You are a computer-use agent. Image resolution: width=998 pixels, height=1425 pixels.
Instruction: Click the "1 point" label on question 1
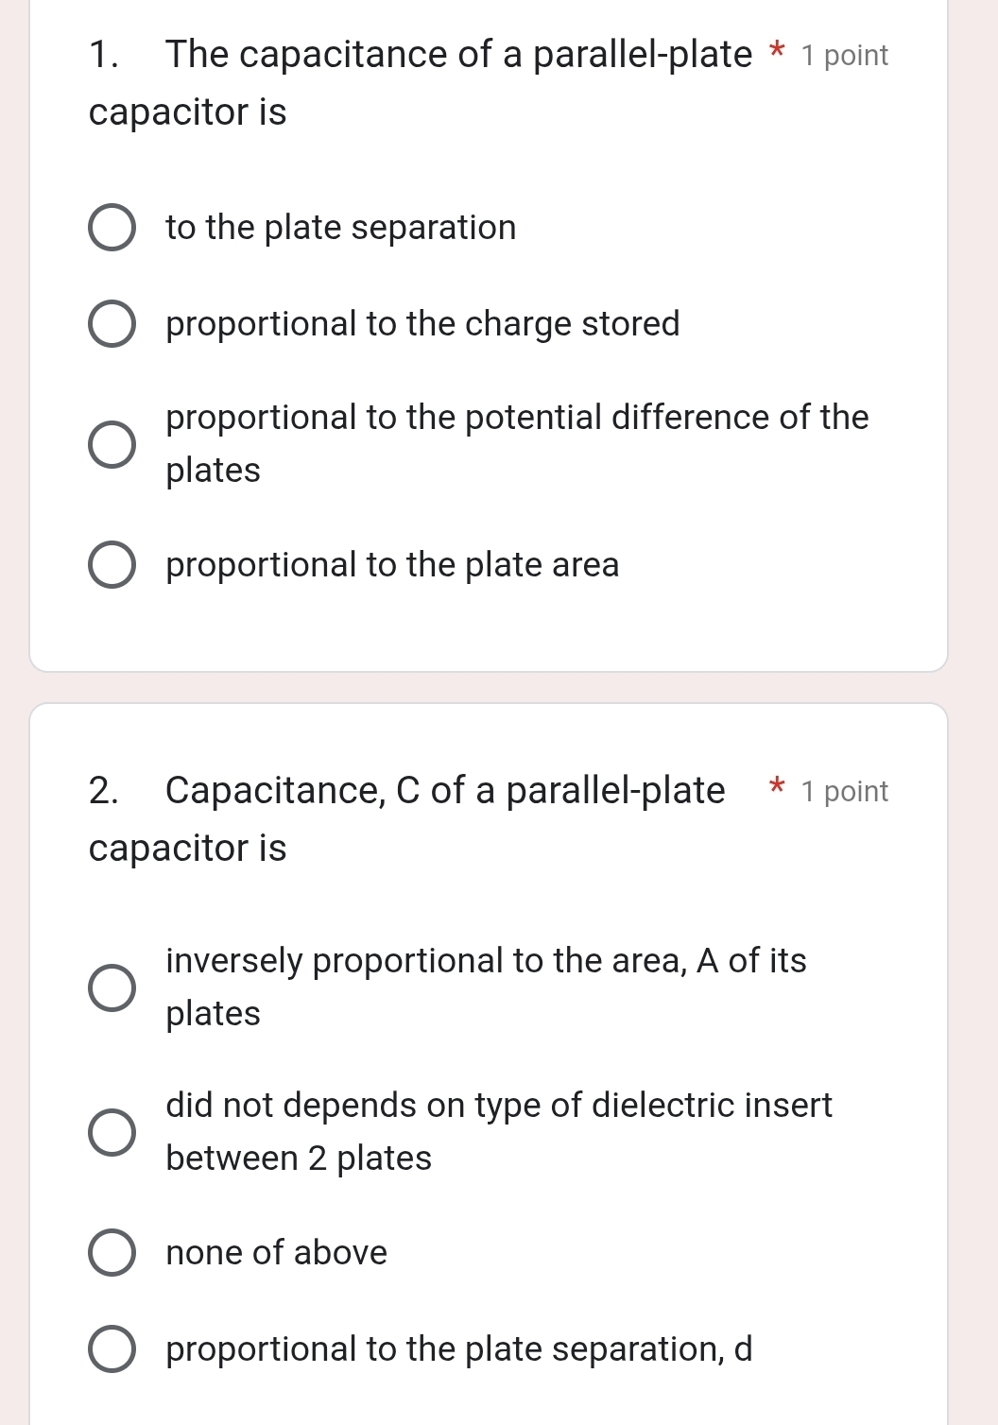[843, 56]
